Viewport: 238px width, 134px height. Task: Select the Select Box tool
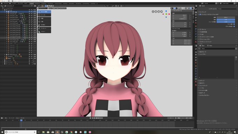(x=44, y=12)
